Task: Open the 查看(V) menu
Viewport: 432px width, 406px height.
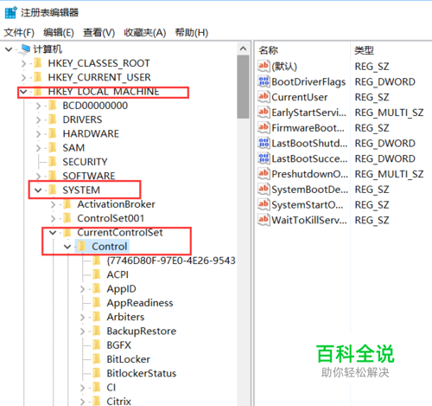Action: (x=98, y=33)
